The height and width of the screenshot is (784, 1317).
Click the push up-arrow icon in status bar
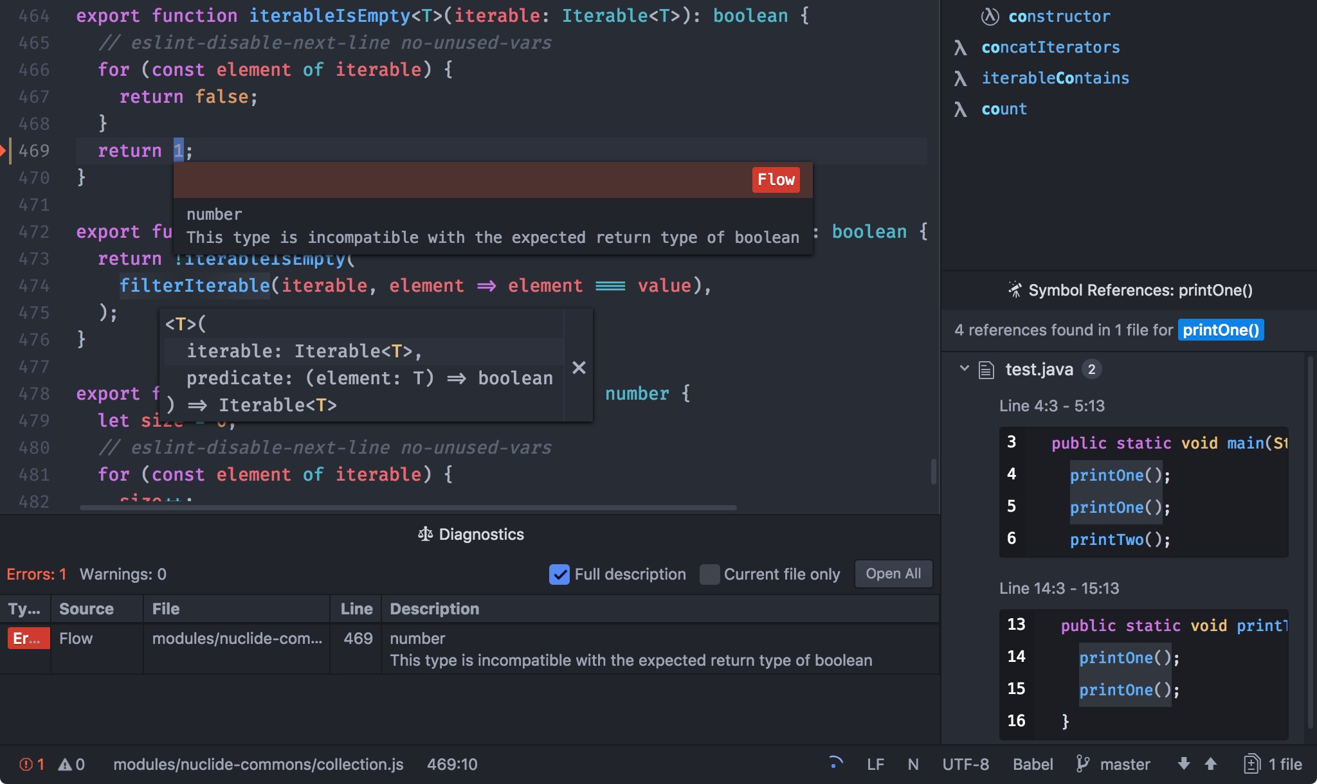pos(1210,763)
